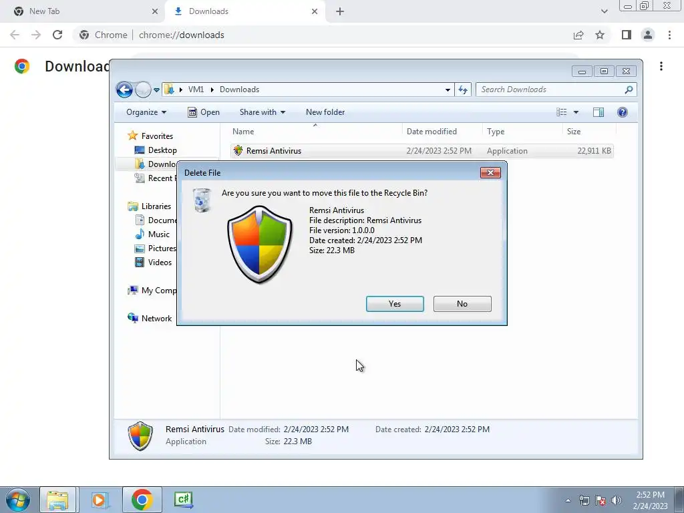Viewport: 684px width, 513px height.
Task: Select Downloads in the Explorer breadcrumb
Action: point(240,90)
